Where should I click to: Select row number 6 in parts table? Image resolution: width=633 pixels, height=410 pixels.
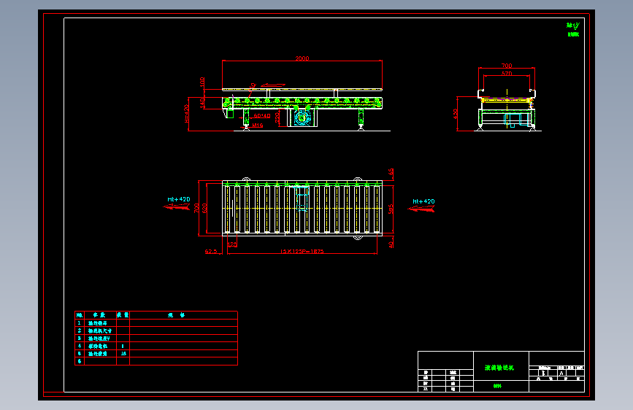[80, 361]
